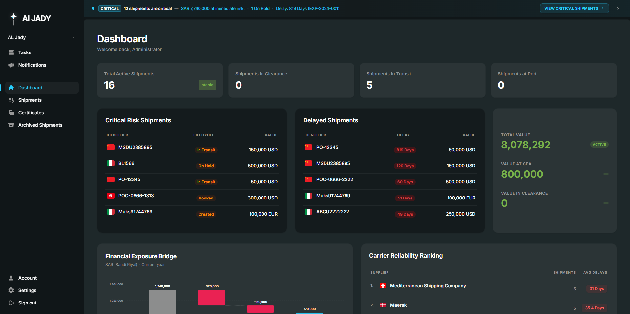Open the Shipments in Clearance card

coord(291,80)
